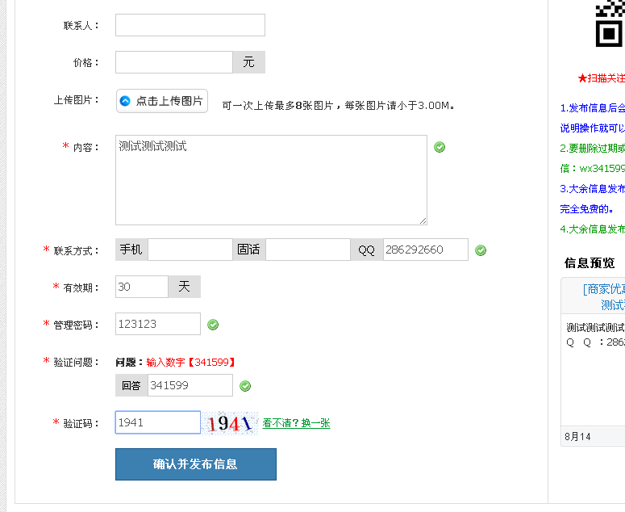The width and height of the screenshot is (625, 512).
Task: Click the 固话 landline number field
Action: (308, 250)
